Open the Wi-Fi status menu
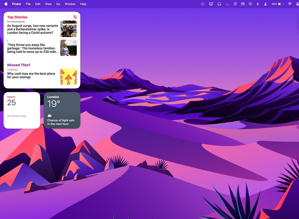 pos(290,4)
